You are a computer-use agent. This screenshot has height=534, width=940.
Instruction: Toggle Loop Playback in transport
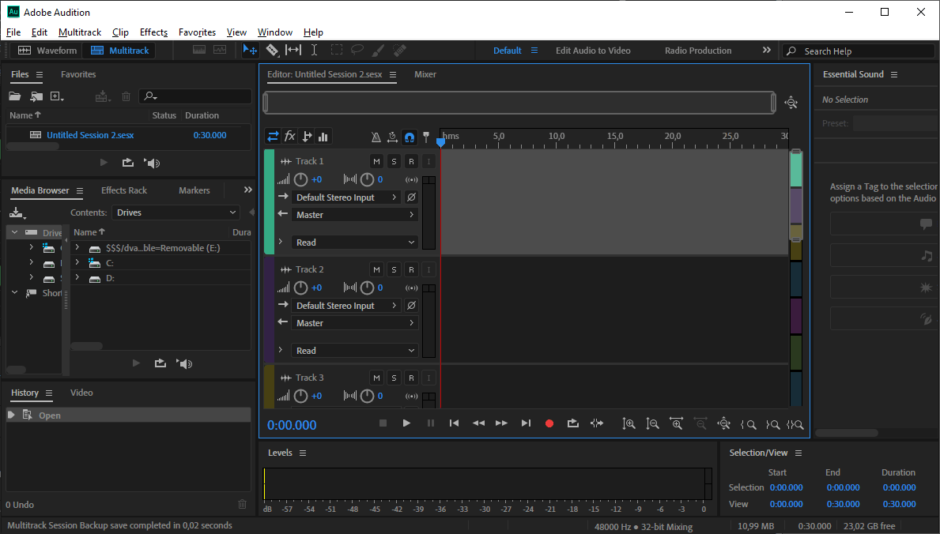(573, 423)
